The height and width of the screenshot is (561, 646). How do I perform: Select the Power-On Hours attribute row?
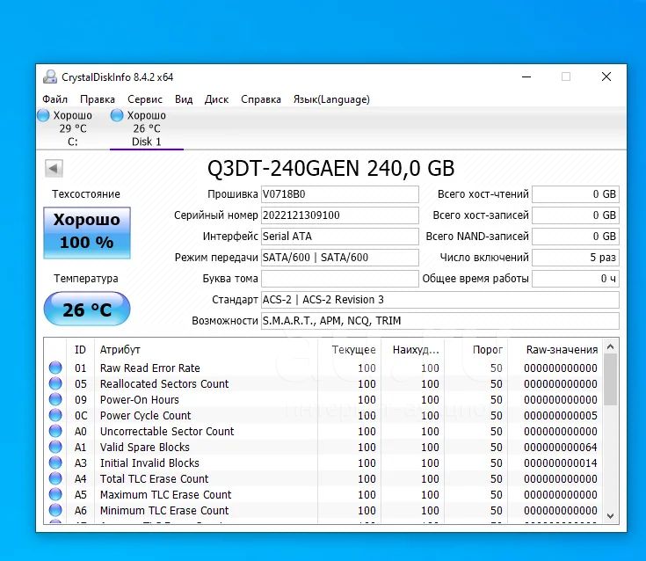point(323,399)
